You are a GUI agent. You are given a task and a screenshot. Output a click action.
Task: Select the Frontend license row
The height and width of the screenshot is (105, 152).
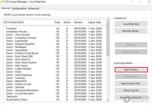point(54,28)
